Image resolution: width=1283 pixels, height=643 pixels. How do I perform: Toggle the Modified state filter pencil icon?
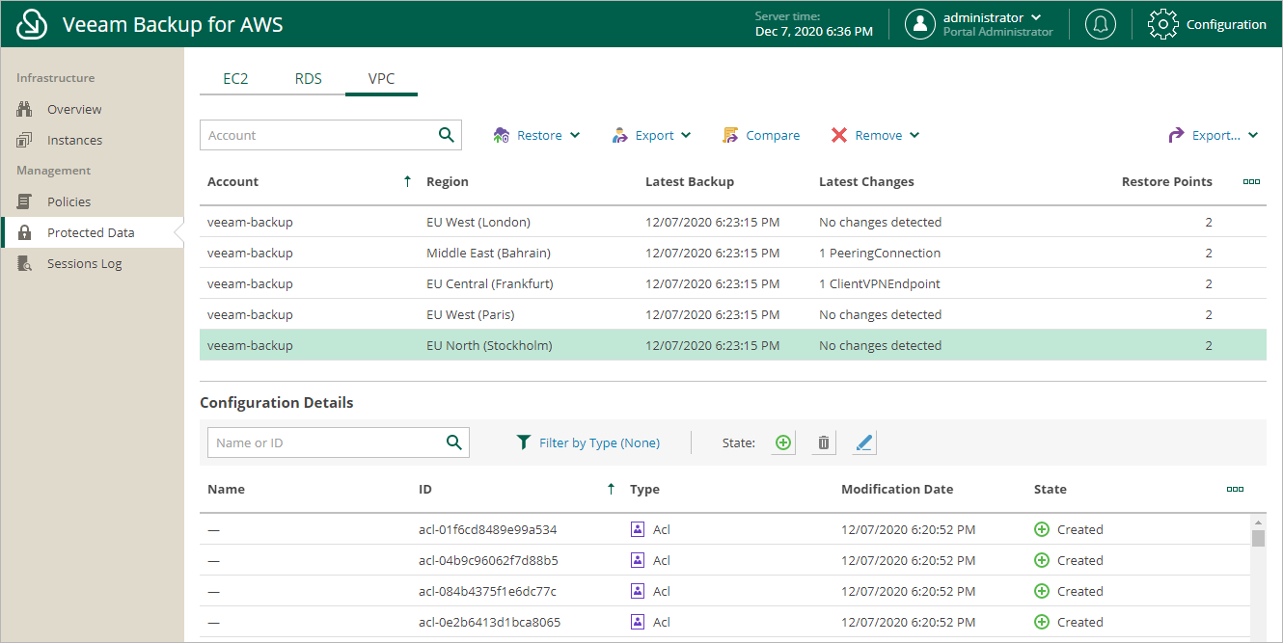[x=864, y=442]
